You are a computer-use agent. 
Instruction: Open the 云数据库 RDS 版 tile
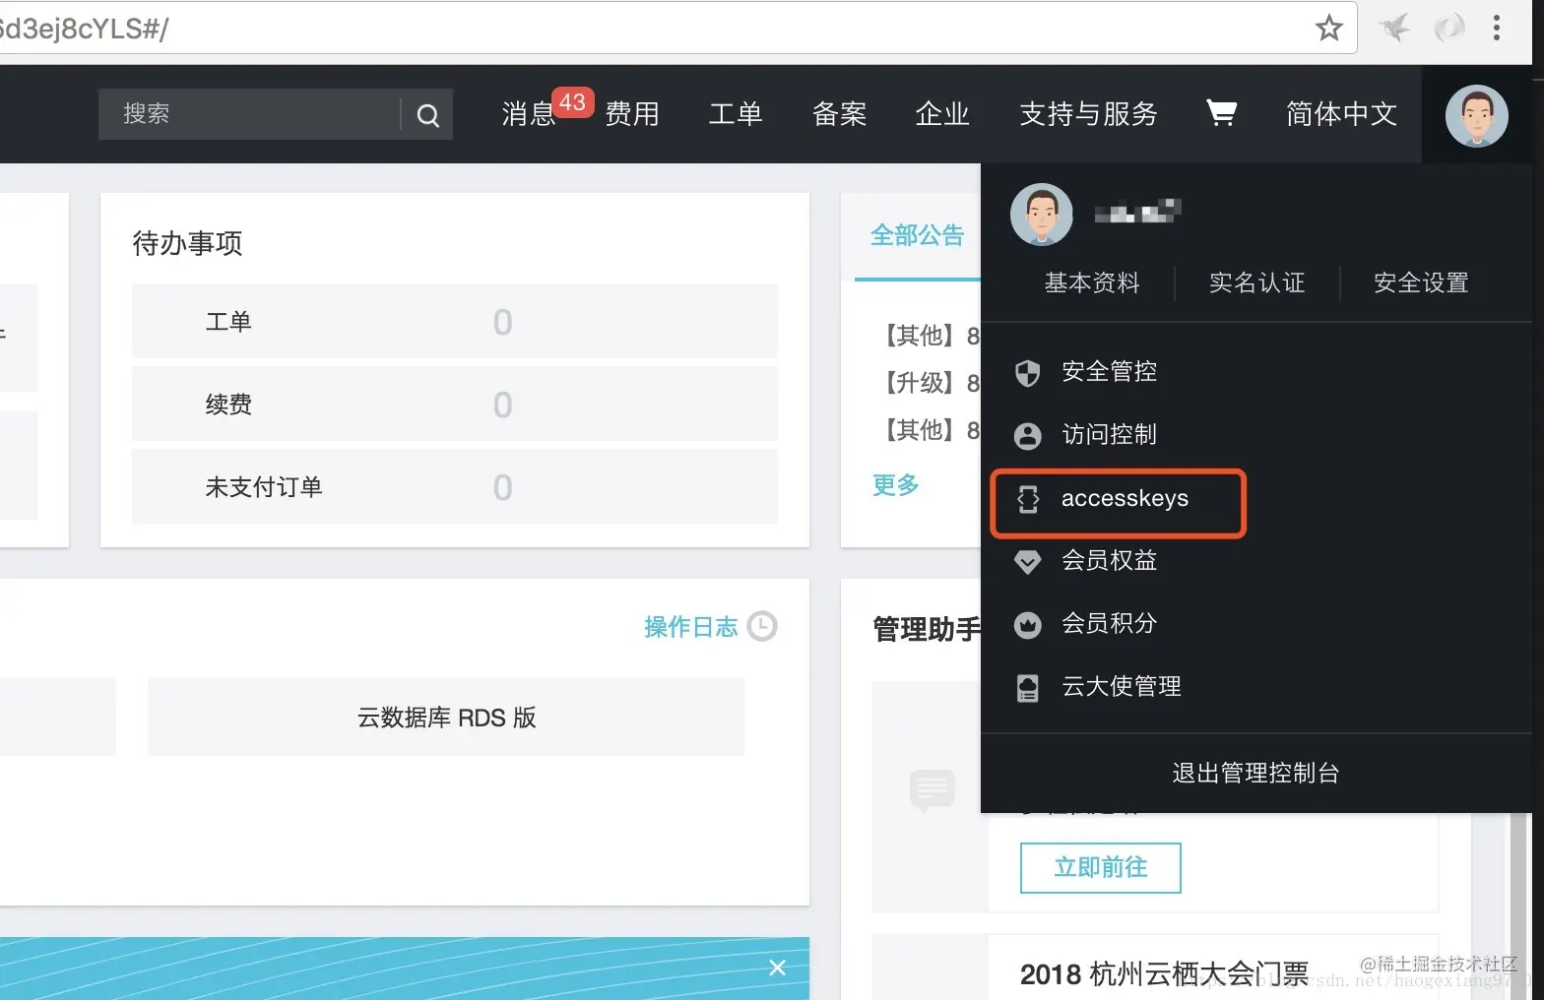[446, 718]
